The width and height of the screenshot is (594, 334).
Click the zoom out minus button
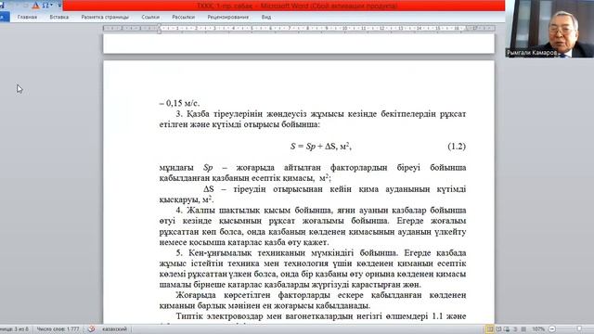(552, 329)
